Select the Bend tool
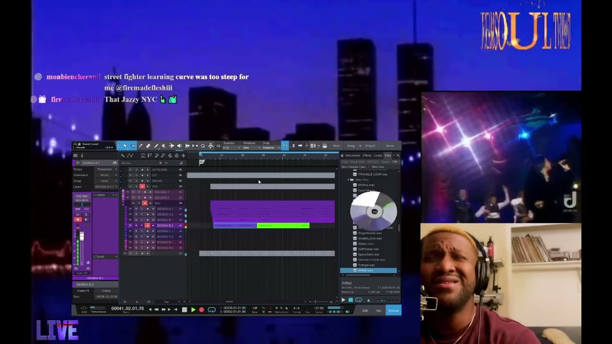This screenshot has height=344, width=612. click(172, 146)
